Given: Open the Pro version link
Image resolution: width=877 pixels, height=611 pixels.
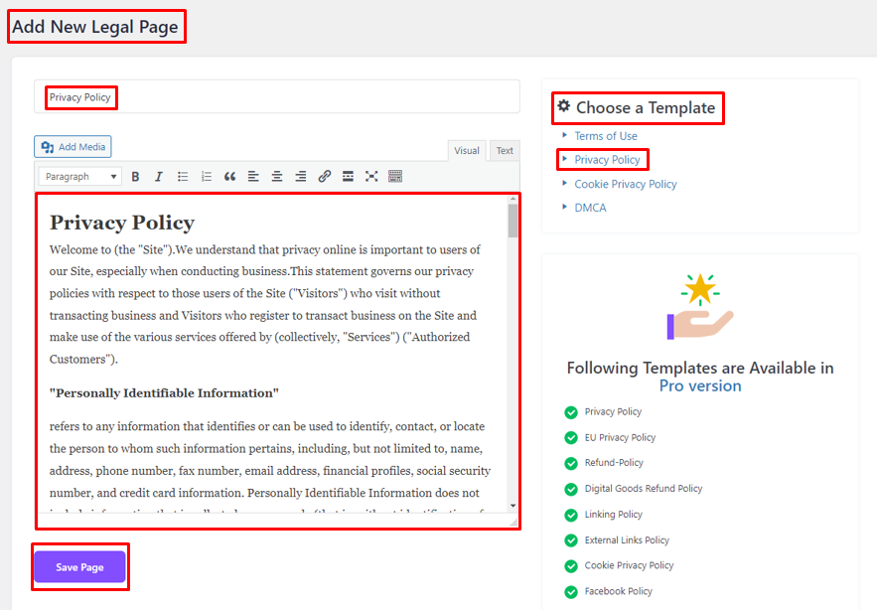Looking at the screenshot, I should point(700,386).
